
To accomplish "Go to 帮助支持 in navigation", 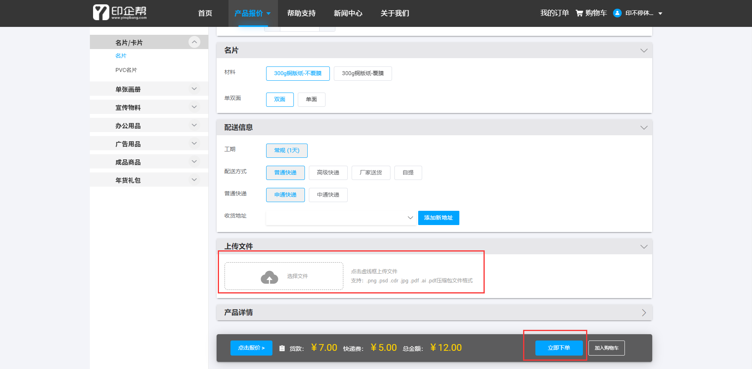I will coord(301,13).
